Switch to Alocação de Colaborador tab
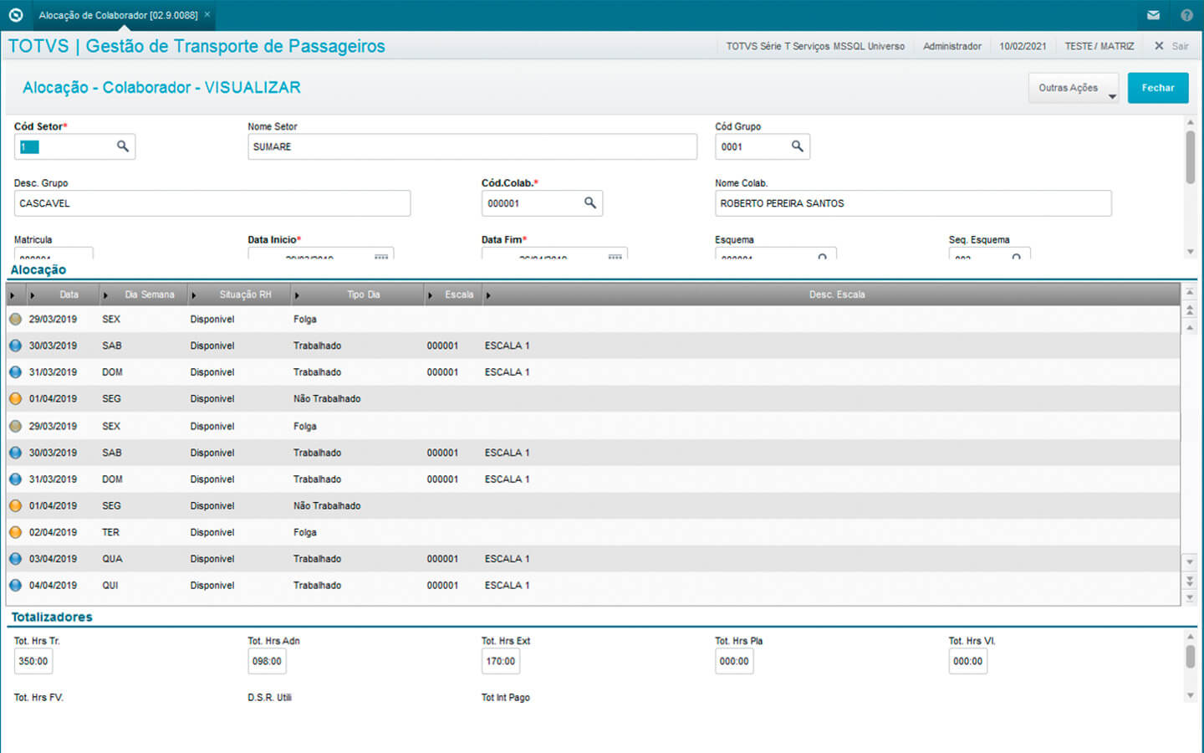Viewport: 1204px width, 753px height. tap(118, 15)
